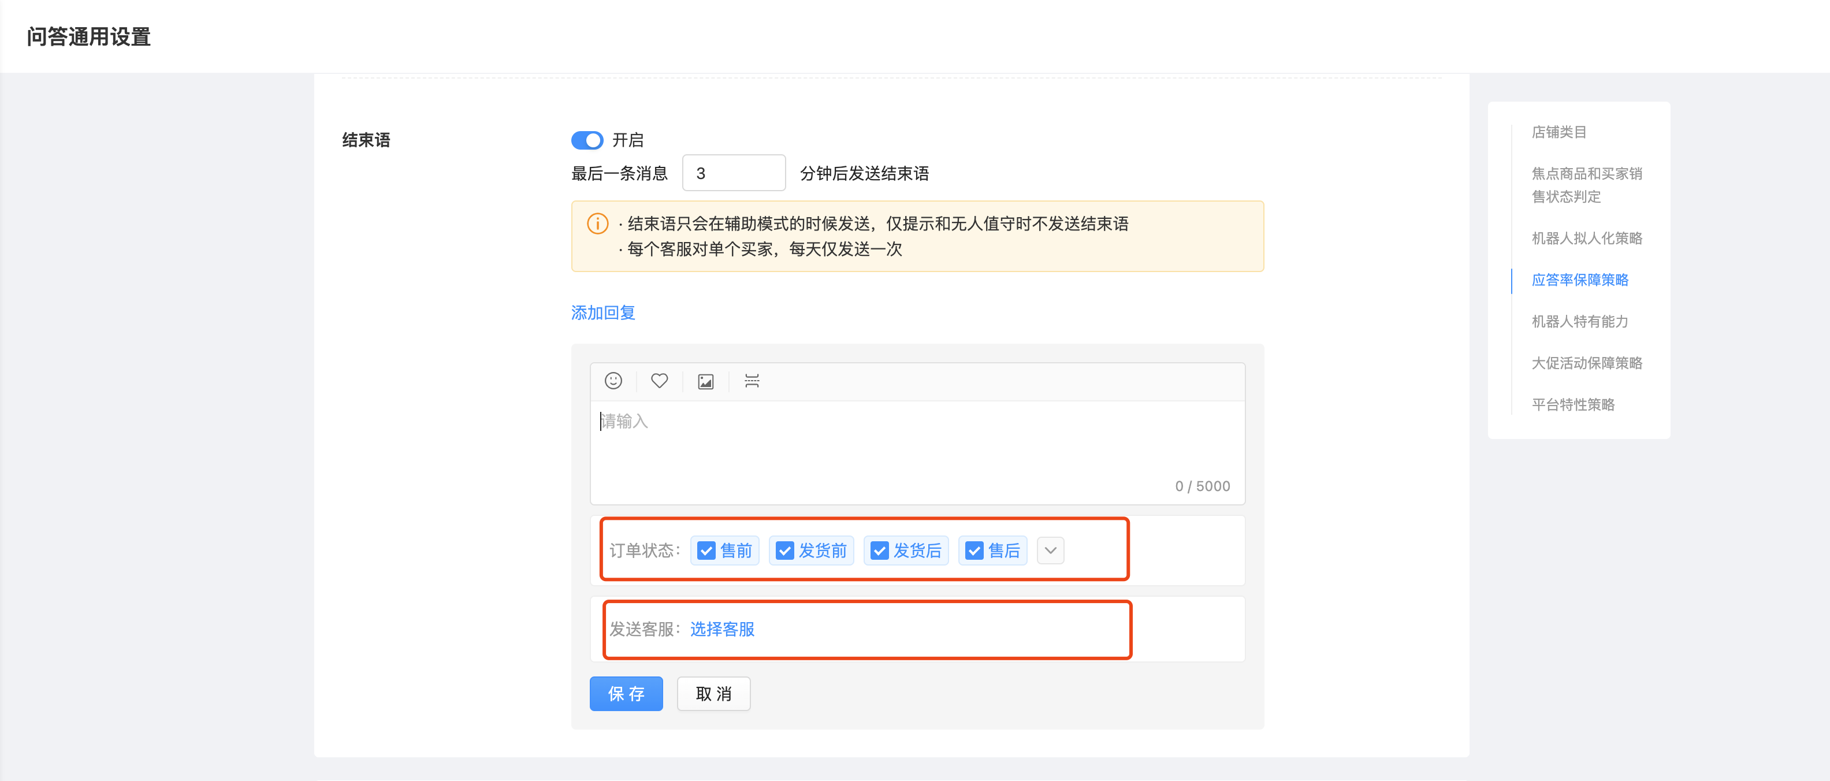Uncheck the 售后 order status checkbox
The width and height of the screenshot is (1830, 781).
974,551
